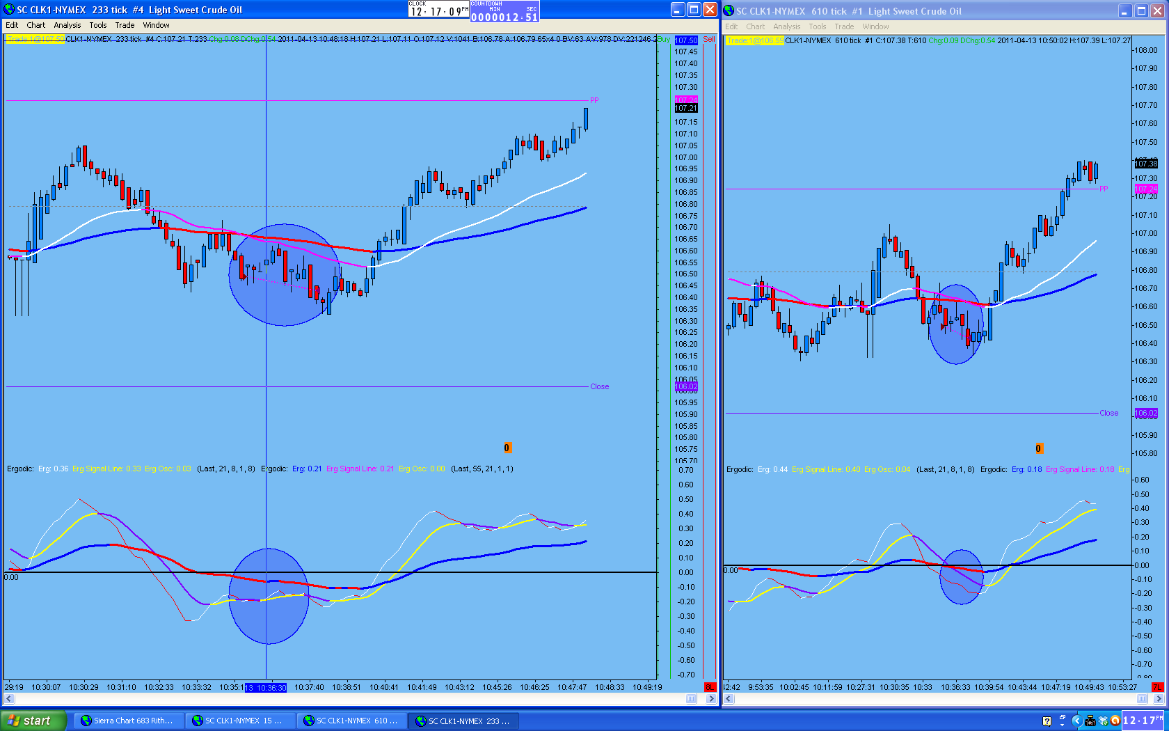Open the Windows start button
The width and height of the screenshot is (1169, 731).
(x=33, y=721)
